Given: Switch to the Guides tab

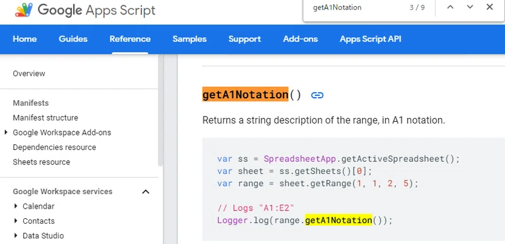Looking at the screenshot, I should point(73,39).
